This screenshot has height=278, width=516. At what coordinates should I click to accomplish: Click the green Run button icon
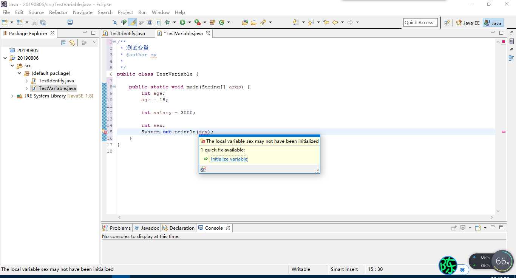pos(182,23)
